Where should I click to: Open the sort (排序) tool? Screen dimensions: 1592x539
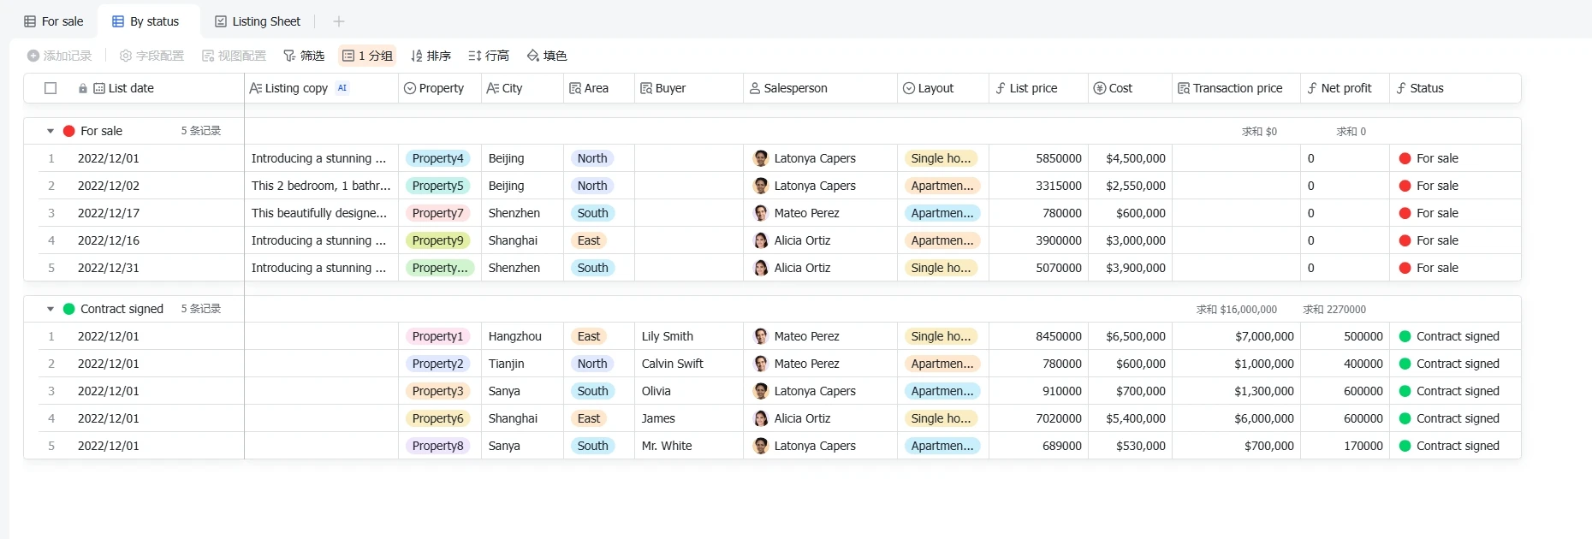[x=431, y=56]
